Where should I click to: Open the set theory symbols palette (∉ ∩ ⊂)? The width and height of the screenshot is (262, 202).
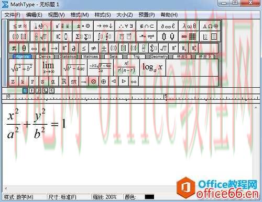click(x=147, y=26)
